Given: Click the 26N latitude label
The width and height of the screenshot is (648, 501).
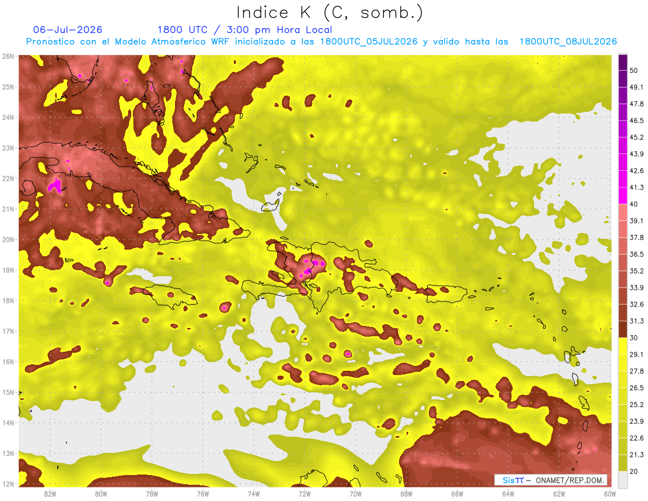Looking at the screenshot, I should 8,56.
